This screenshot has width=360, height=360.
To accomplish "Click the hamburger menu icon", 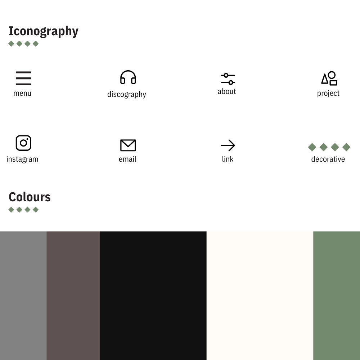I will 23,78.
